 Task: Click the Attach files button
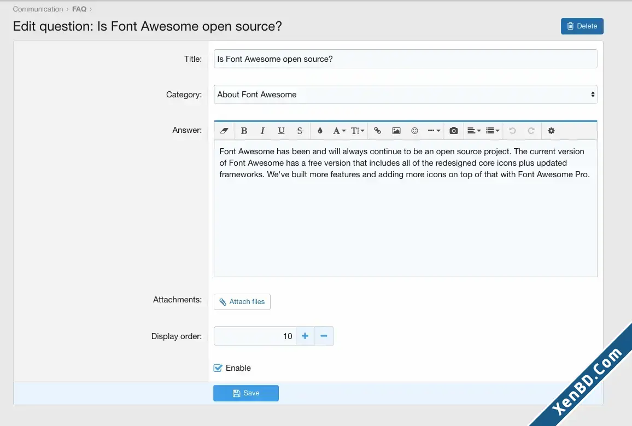tap(242, 302)
